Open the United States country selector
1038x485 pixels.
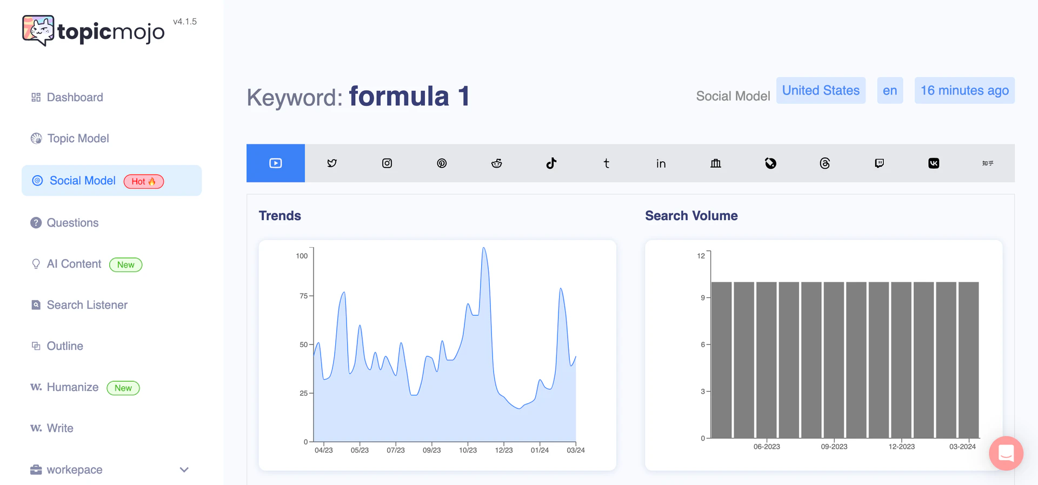point(821,90)
